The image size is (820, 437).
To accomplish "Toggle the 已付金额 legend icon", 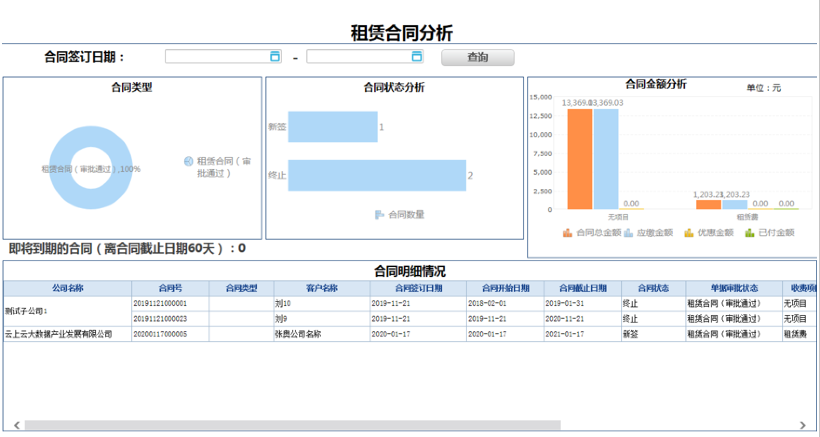I will point(749,233).
